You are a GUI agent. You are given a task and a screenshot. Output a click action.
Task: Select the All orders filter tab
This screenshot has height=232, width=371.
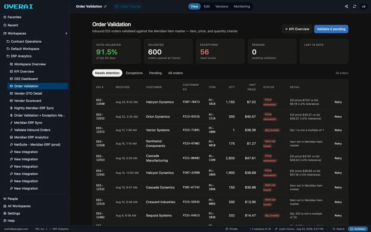point(175,73)
